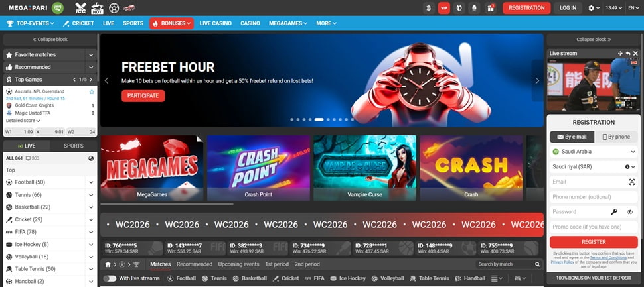Open the list-view sports dropdown
The height and width of the screenshot is (287, 644).
[x=497, y=278]
